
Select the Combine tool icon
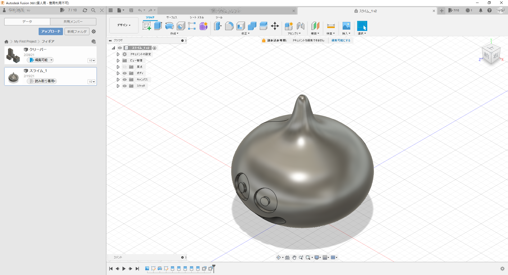pyautogui.click(x=252, y=26)
